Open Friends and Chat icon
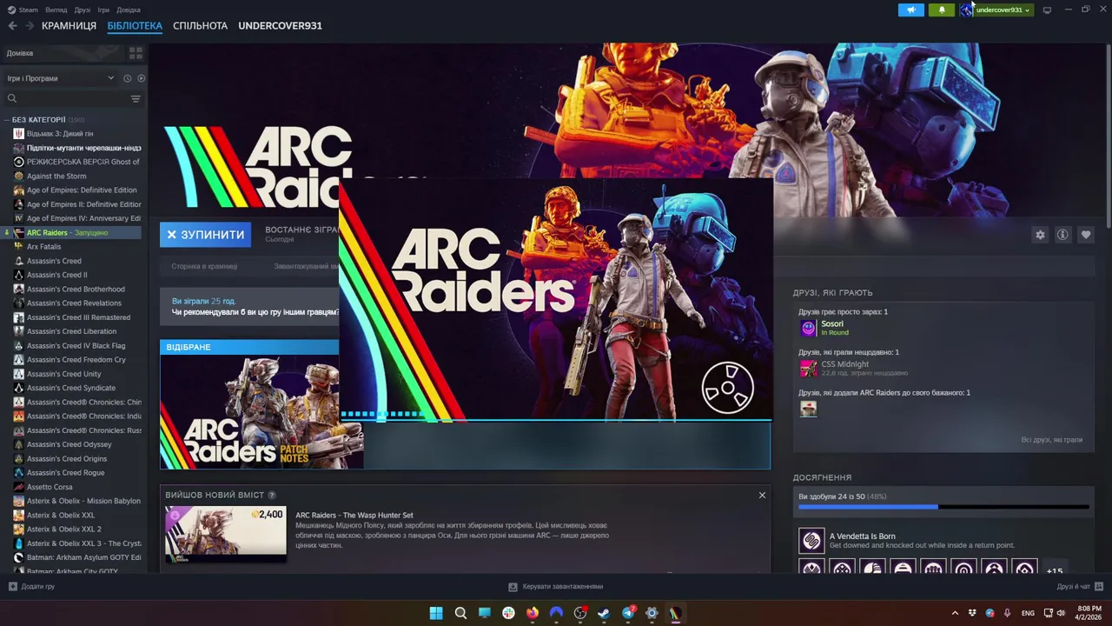The image size is (1112, 626). (1099, 586)
